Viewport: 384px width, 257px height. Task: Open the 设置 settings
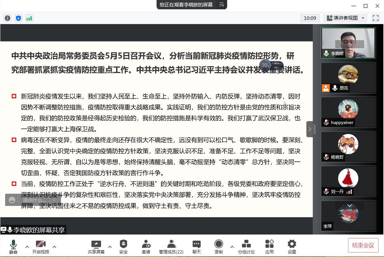[292, 247]
